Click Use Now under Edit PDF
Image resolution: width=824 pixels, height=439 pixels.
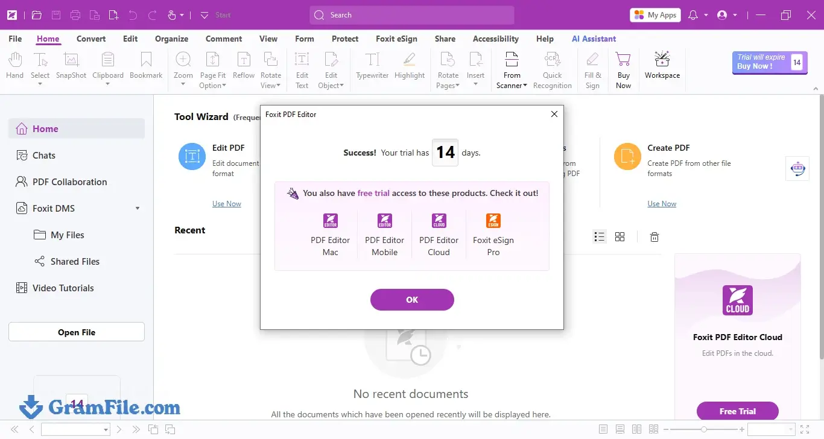(227, 204)
